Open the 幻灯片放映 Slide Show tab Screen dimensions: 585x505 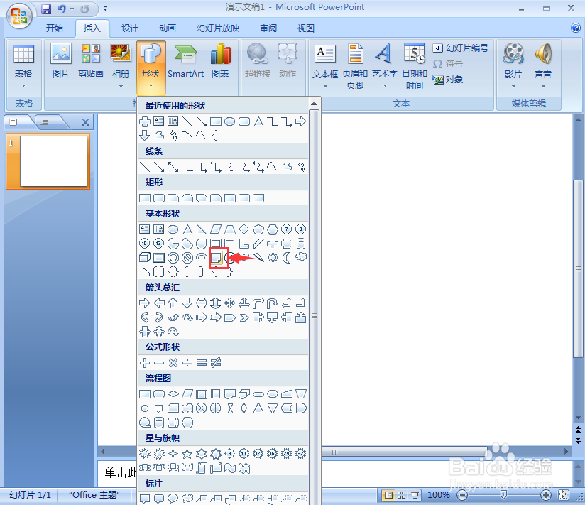(x=218, y=28)
